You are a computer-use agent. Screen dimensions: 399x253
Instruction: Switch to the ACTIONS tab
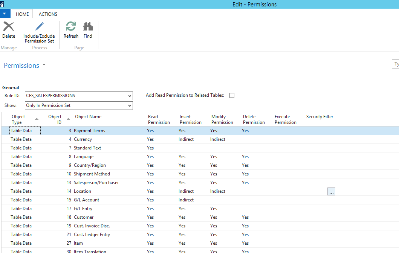tap(48, 14)
